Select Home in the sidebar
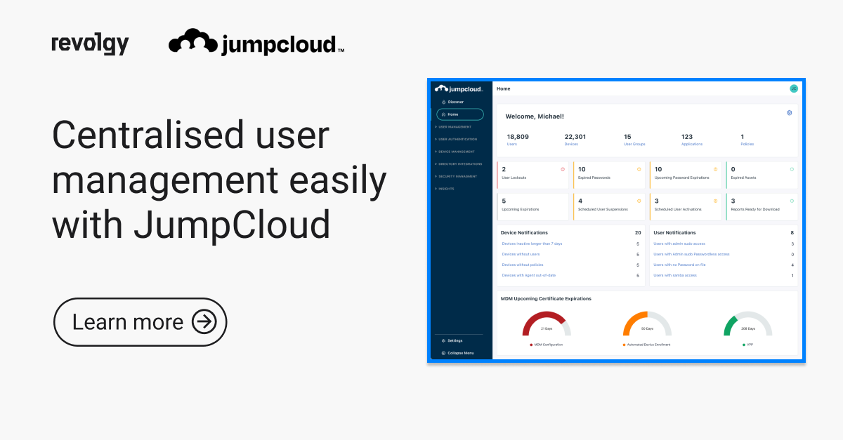 [460, 114]
